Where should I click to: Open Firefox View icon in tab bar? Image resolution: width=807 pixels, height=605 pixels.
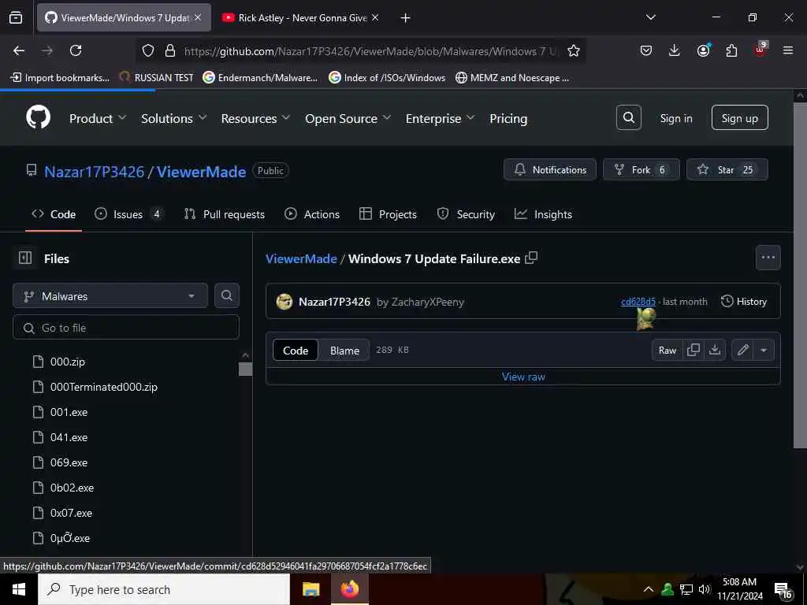tap(16, 17)
